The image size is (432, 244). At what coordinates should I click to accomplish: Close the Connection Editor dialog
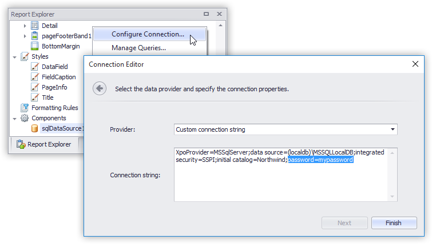(x=415, y=64)
